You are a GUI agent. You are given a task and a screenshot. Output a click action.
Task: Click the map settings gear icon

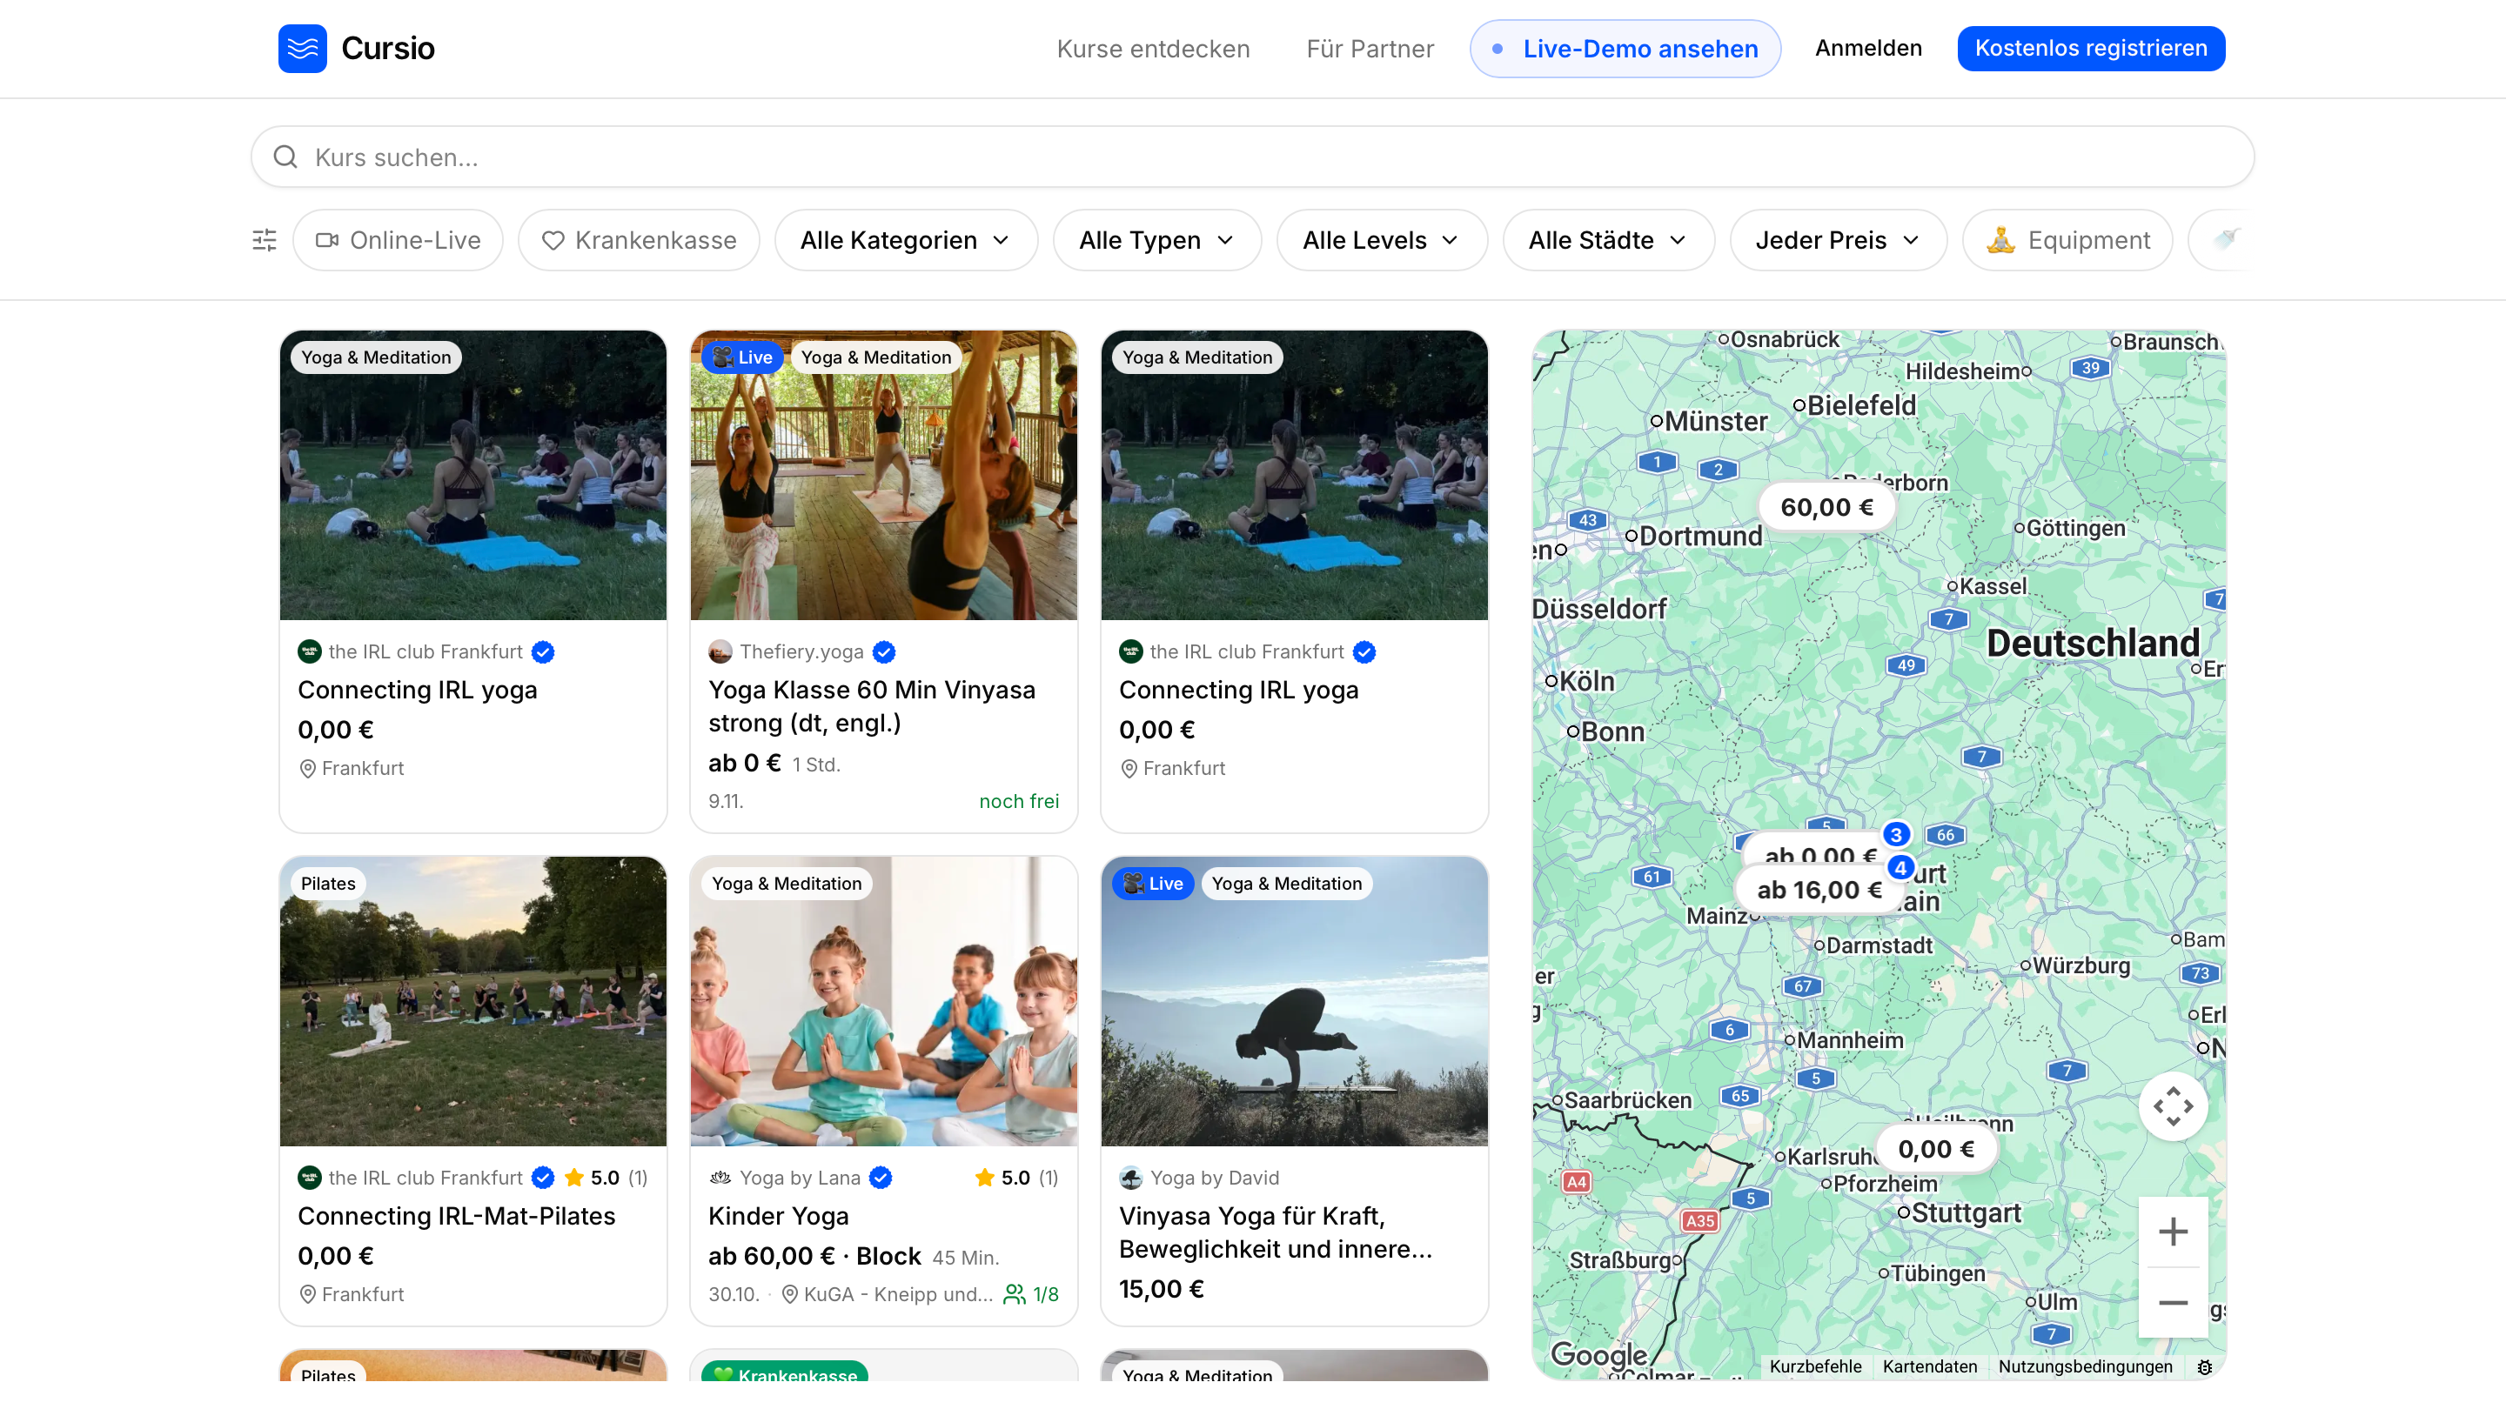(2204, 1366)
